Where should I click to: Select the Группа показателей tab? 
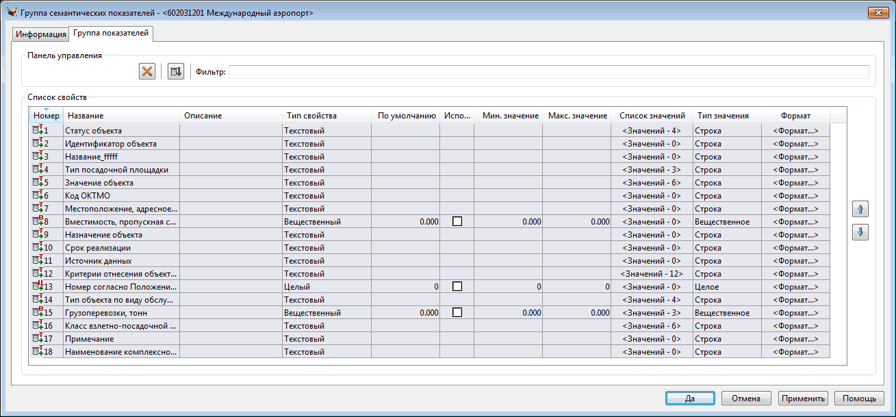pos(112,34)
